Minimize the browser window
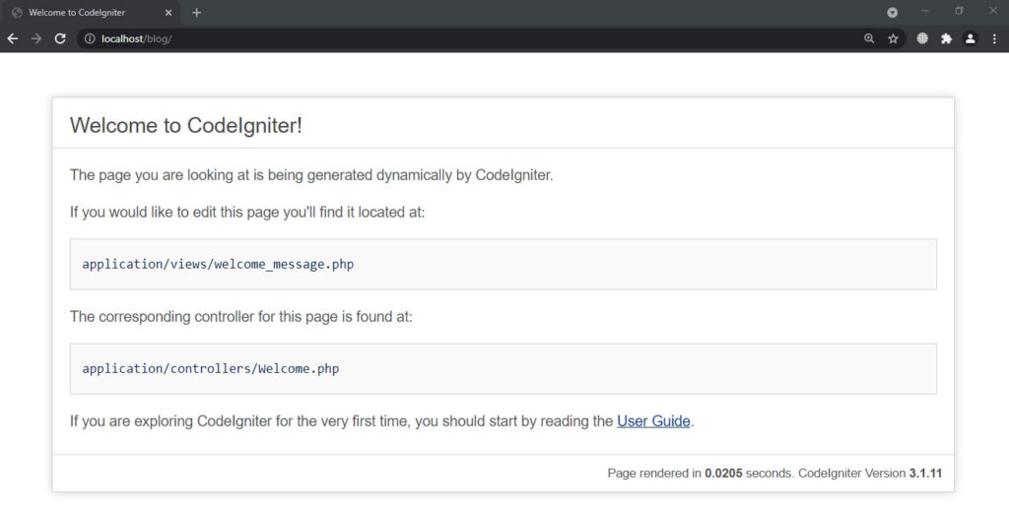 click(924, 11)
